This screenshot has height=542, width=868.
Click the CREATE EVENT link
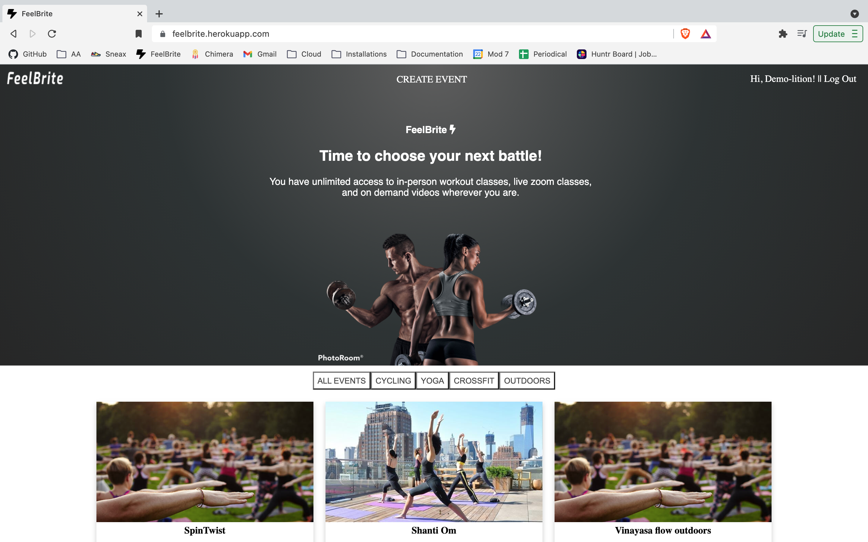[432, 79]
